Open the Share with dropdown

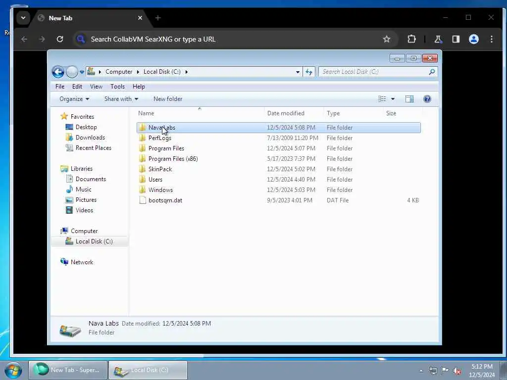tap(121, 99)
